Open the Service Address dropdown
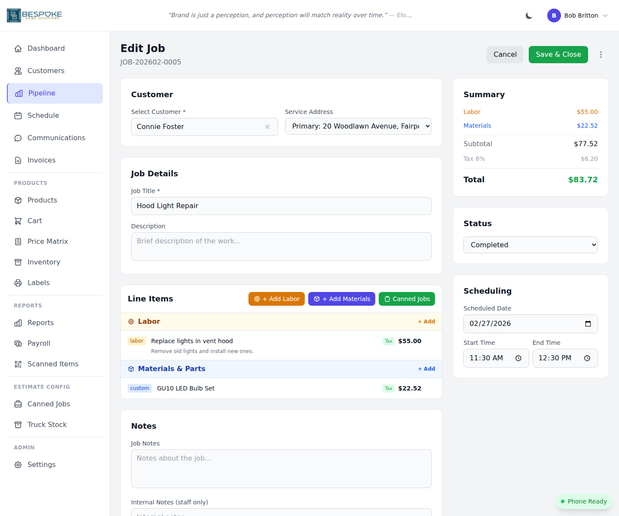 pos(358,126)
